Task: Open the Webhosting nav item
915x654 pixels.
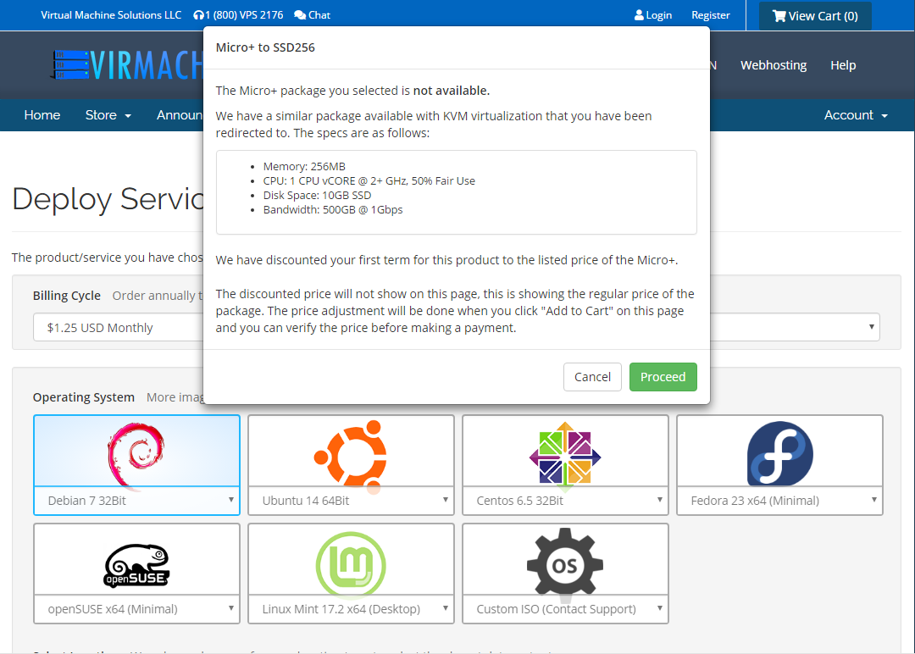Action: (774, 65)
